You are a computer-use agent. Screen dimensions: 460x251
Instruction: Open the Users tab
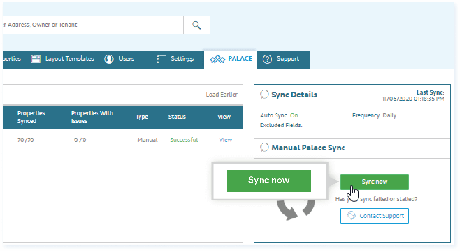[x=119, y=59]
